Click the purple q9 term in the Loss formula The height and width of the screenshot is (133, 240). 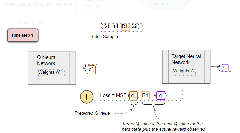[161, 96]
